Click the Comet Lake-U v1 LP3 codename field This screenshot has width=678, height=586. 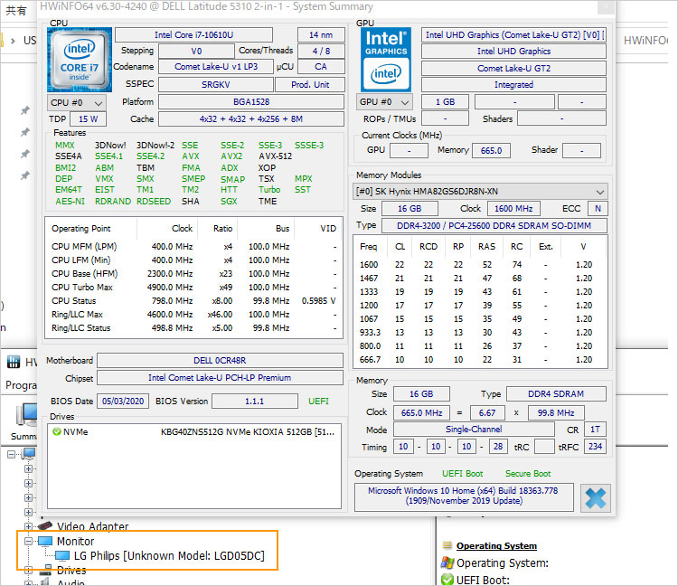216,67
